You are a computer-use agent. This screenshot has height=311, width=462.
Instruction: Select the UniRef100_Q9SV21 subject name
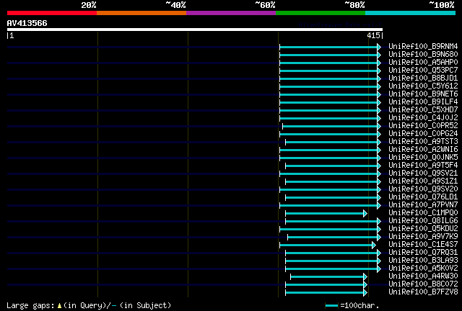click(x=423, y=173)
